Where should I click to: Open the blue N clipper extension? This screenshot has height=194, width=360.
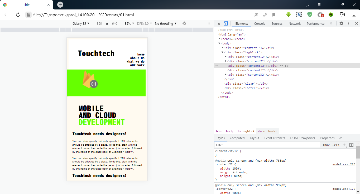(x=299, y=15)
